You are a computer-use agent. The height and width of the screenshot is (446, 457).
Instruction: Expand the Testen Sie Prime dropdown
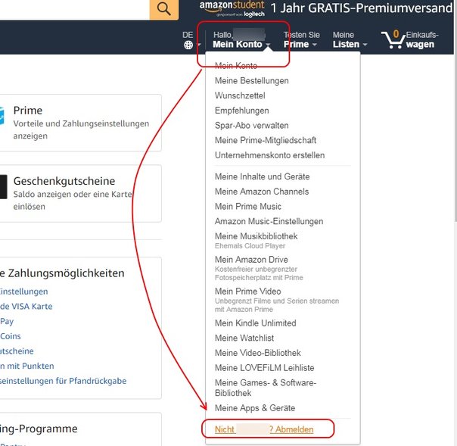(x=301, y=39)
